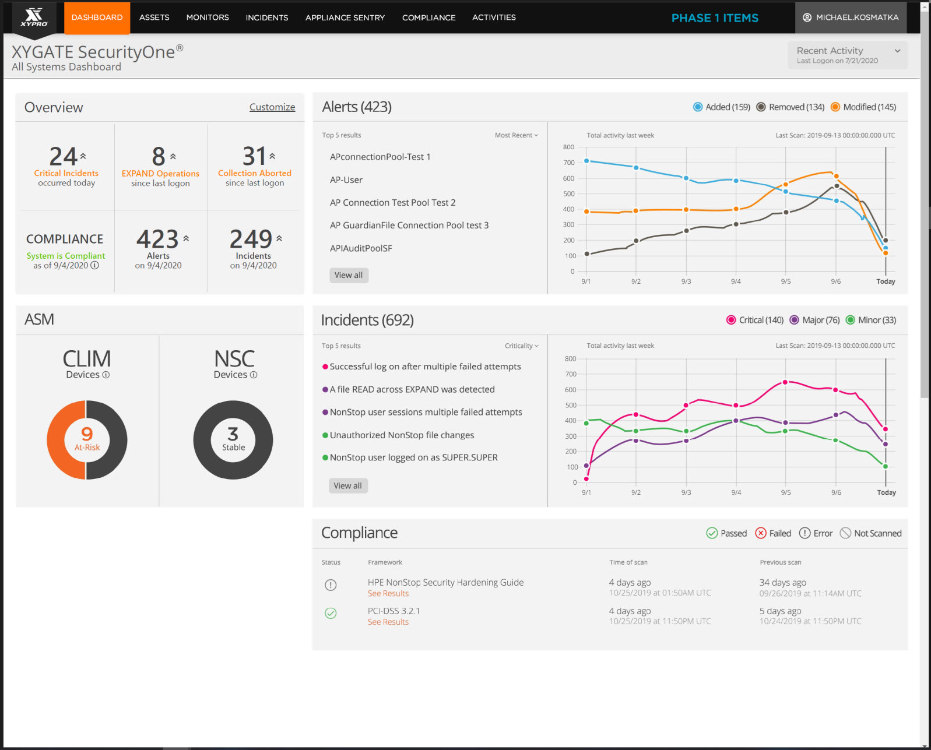931x750 pixels.
Task: Click the Error legend icon in Compliance
Action: [804, 533]
